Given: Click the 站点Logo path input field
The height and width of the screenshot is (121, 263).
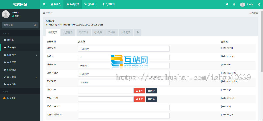Looking at the screenshot, I should [x=106, y=91].
